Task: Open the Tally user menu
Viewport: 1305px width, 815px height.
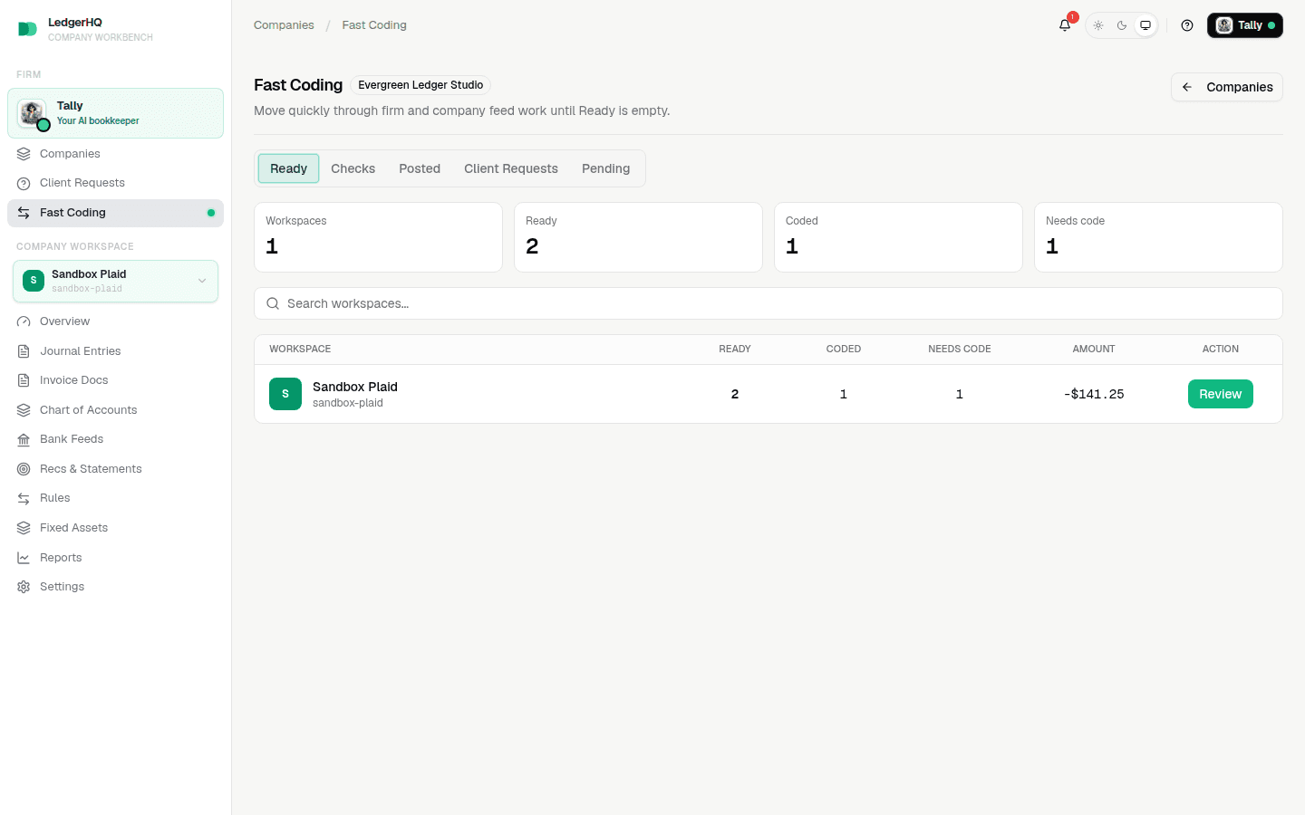Action: coord(1245,25)
